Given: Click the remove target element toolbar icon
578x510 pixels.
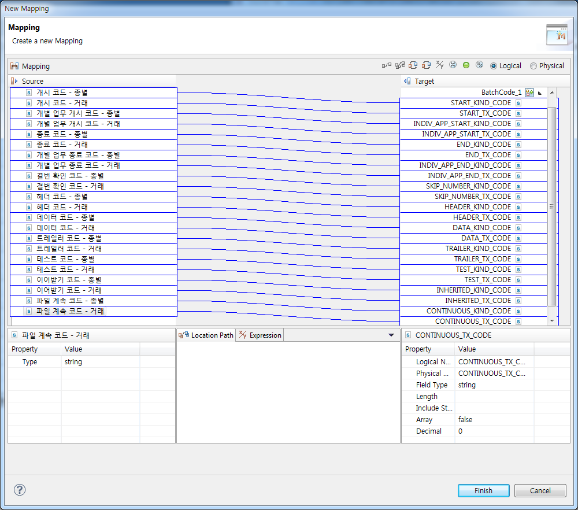Looking at the screenshot, I should point(427,65).
